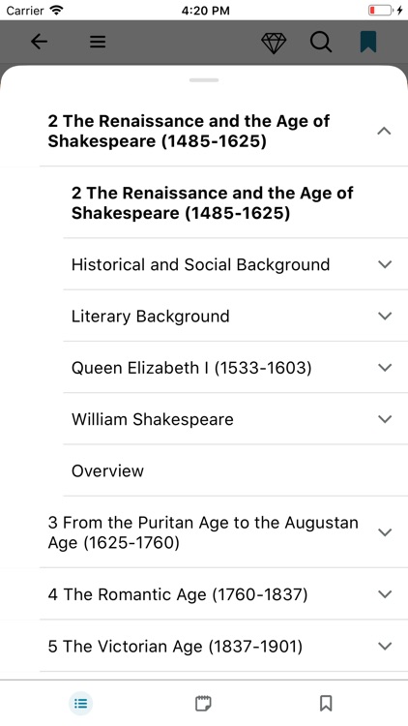Open the Overview entry
This screenshot has width=408, height=726.
(236, 470)
